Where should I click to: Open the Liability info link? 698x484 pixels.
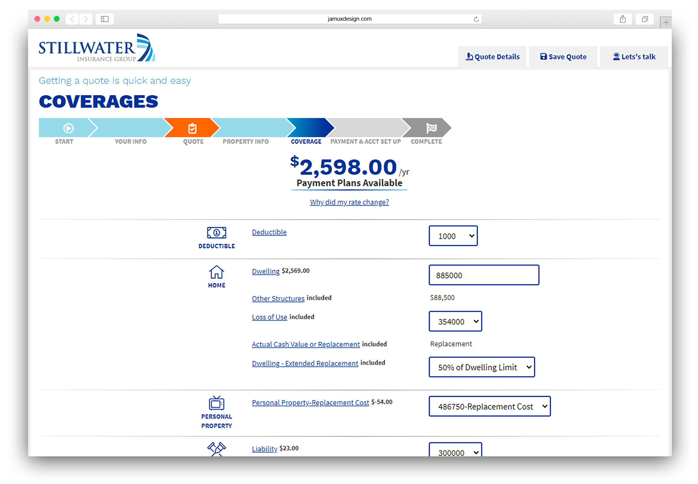pyautogui.click(x=264, y=449)
